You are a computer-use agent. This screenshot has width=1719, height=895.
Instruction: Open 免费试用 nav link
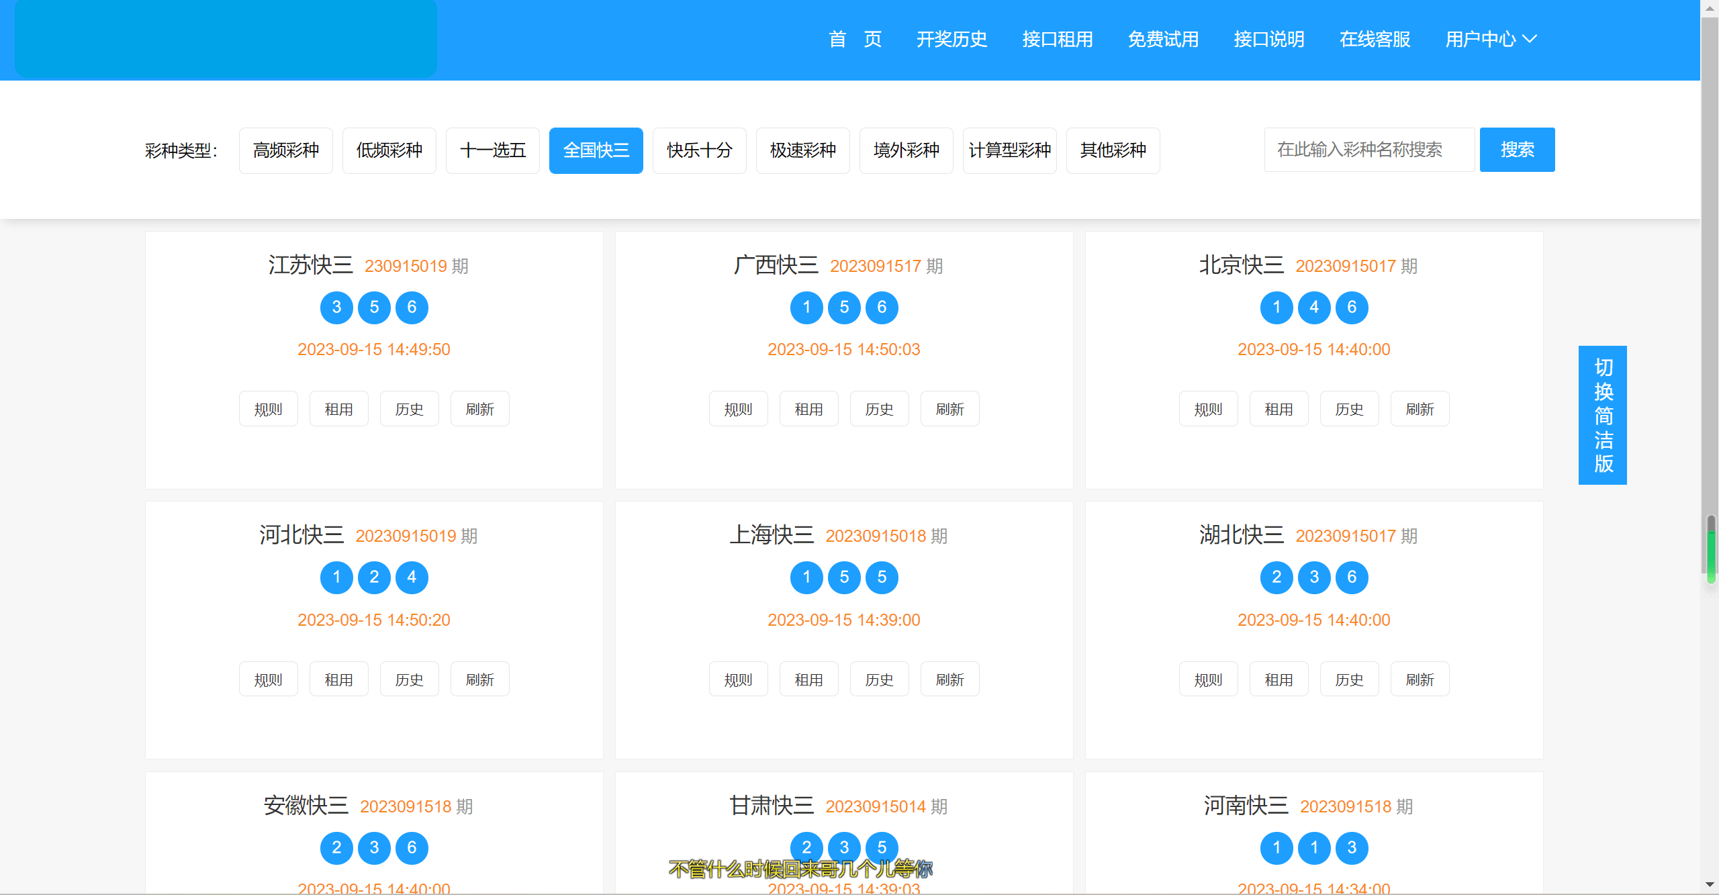coord(1163,39)
